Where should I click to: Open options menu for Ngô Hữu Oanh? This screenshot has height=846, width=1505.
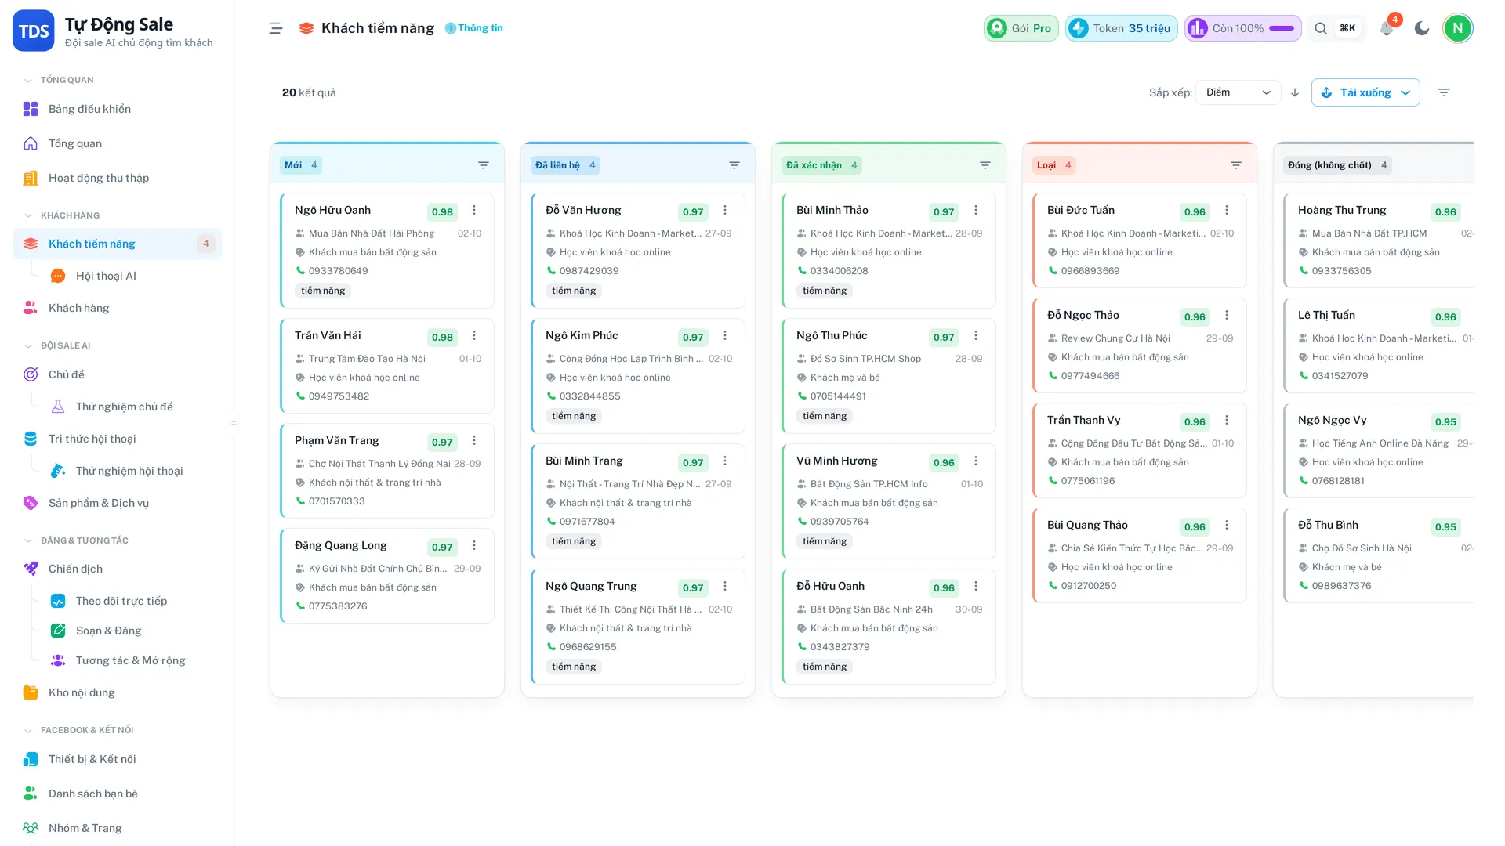[x=474, y=210]
